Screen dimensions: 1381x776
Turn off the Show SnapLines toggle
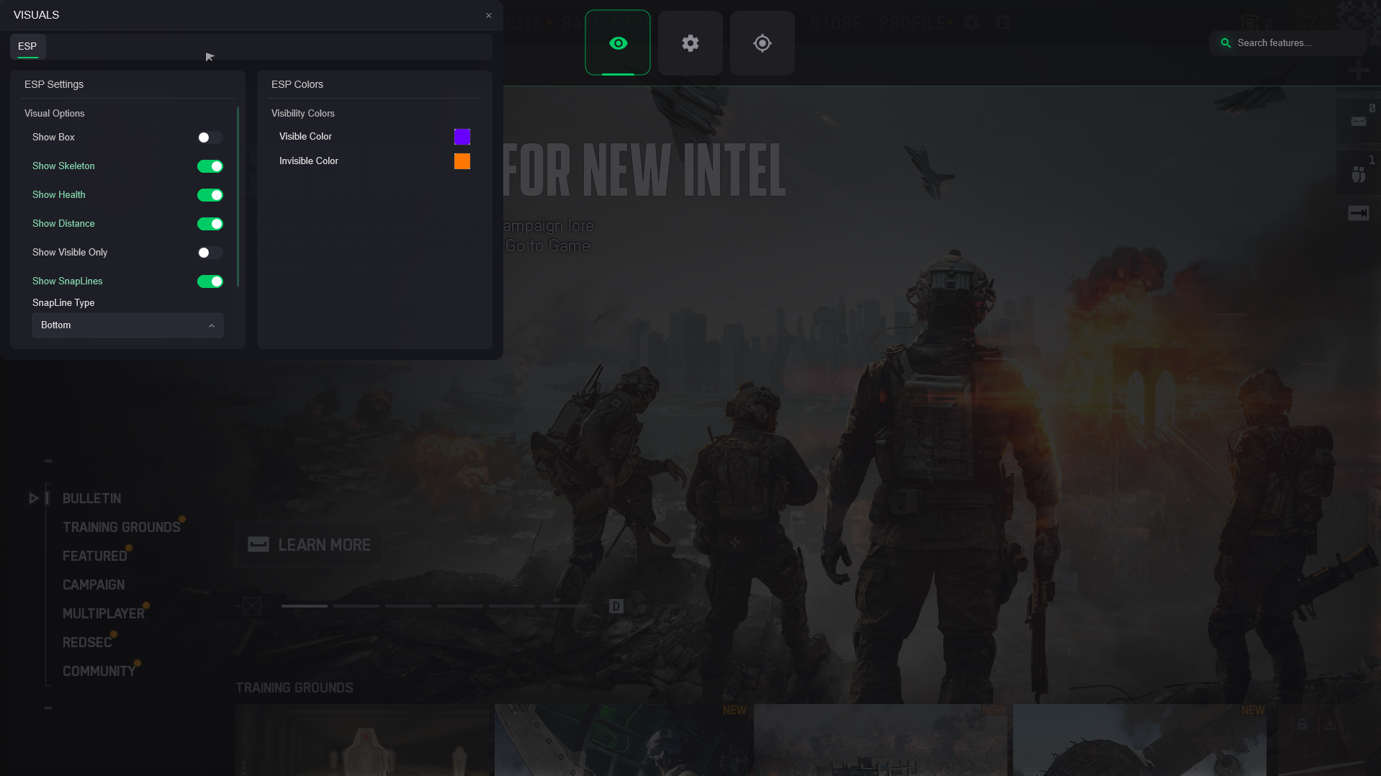[x=210, y=281]
